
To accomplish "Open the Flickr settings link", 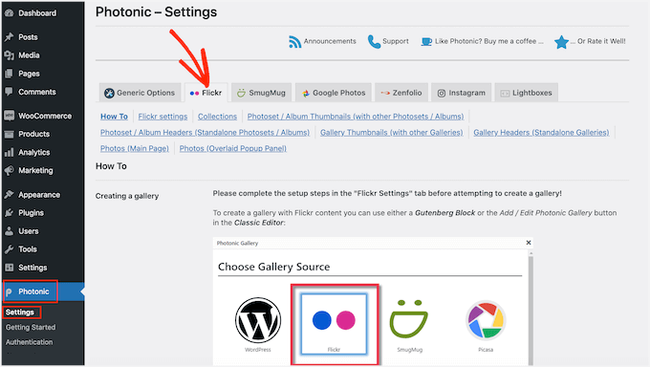I will (x=162, y=117).
